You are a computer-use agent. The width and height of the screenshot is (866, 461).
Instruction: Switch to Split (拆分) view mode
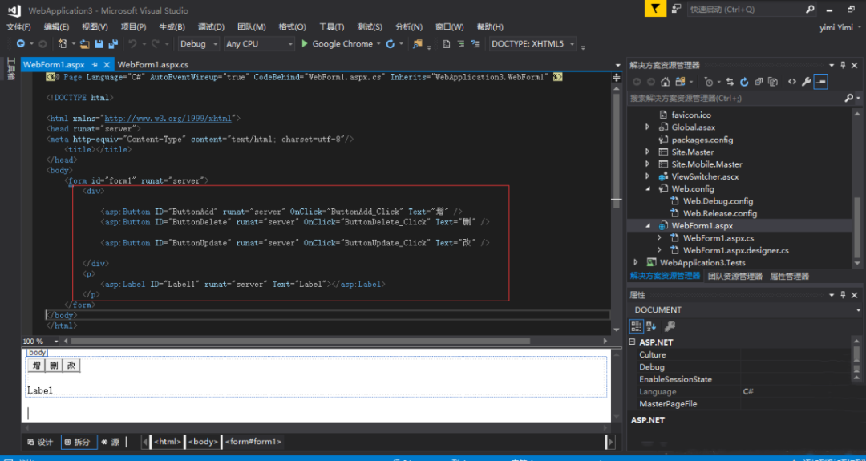coord(79,442)
